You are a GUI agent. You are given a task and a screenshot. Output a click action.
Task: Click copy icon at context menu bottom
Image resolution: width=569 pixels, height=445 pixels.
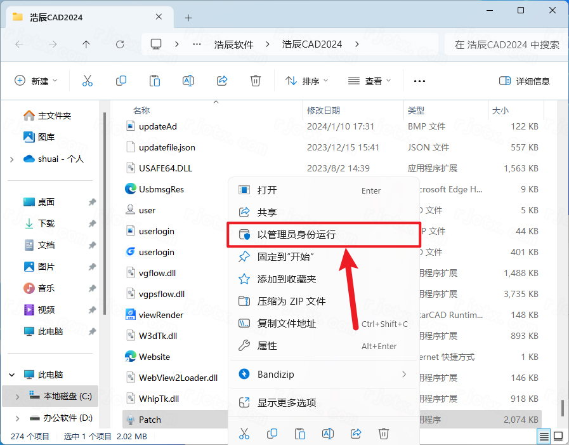coord(272,434)
